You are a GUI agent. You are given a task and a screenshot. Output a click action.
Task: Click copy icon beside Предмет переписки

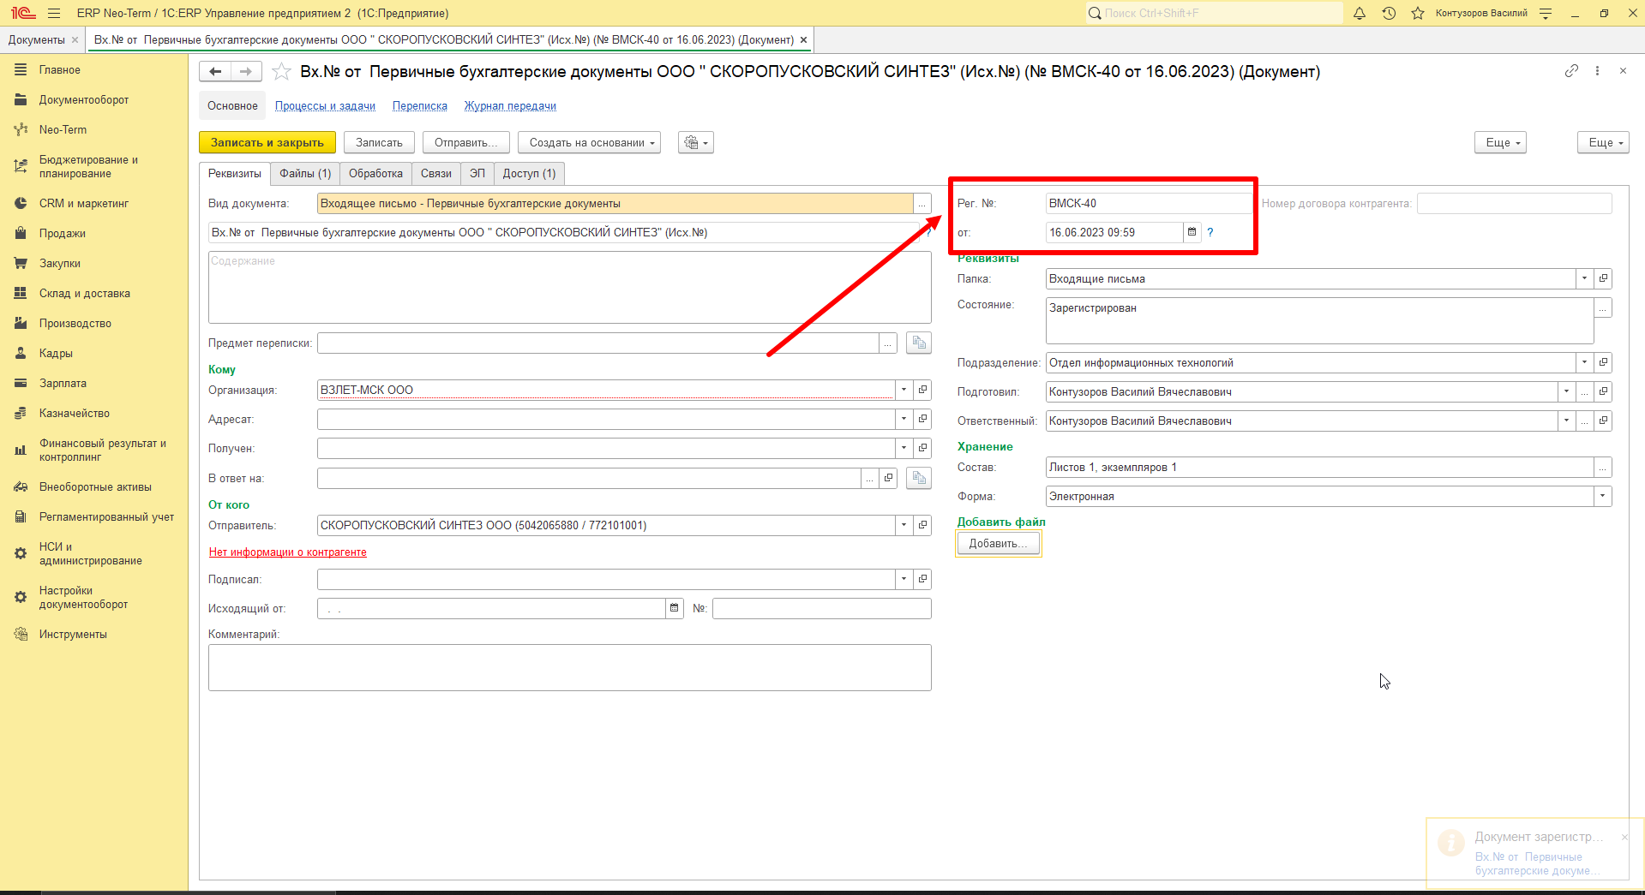click(x=919, y=343)
